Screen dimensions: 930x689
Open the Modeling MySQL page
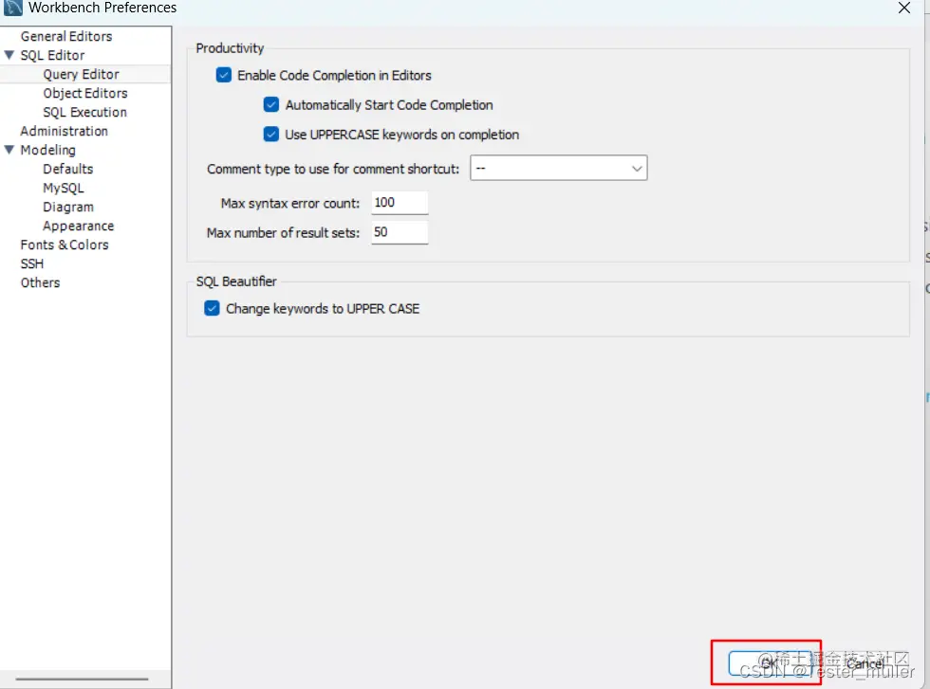pos(64,188)
